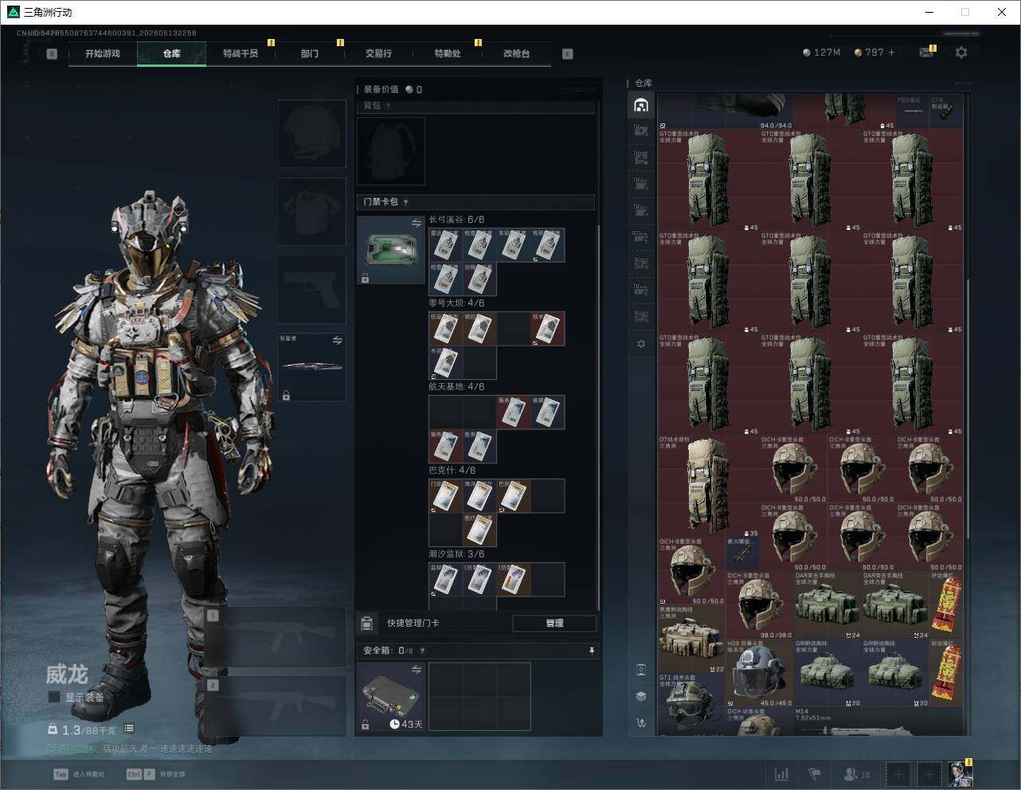Open the 部门 tab
The image size is (1021, 790).
click(x=310, y=53)
